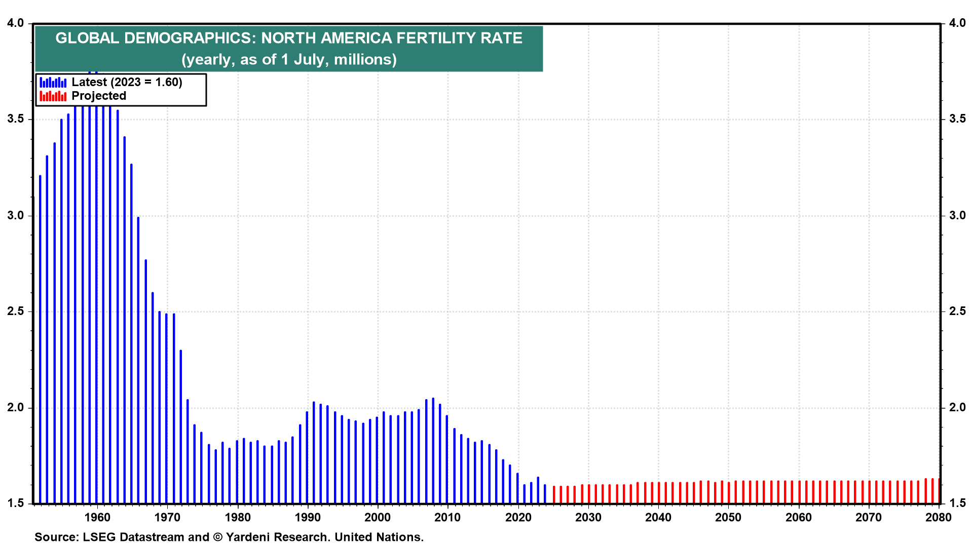Select the 2050 x-axis year label

728,517
